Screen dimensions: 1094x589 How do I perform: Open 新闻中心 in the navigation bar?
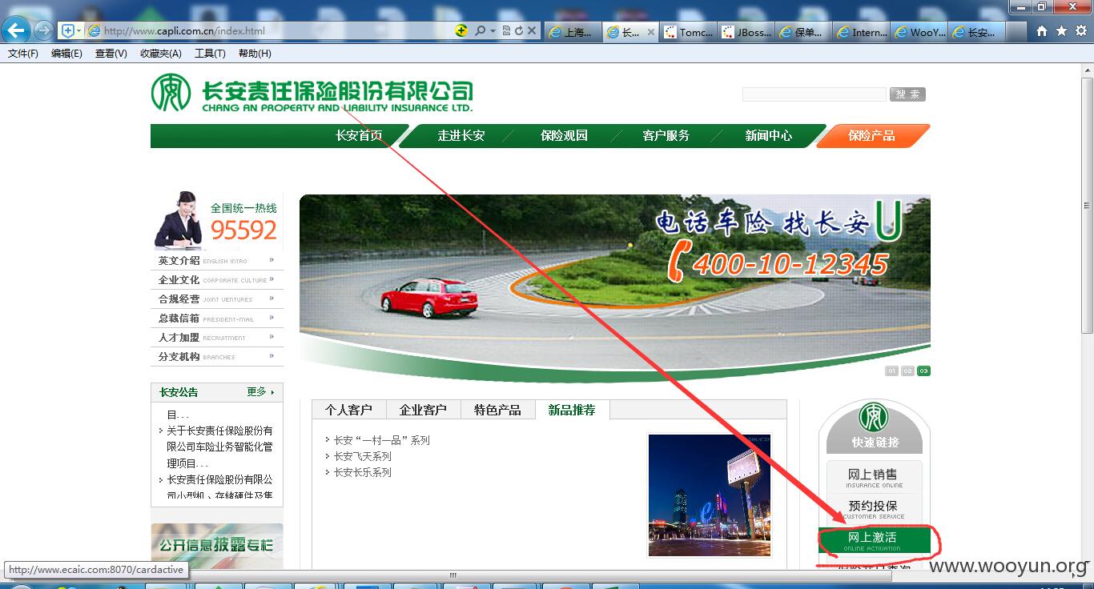pyautogui.click(x=769, y=136)
